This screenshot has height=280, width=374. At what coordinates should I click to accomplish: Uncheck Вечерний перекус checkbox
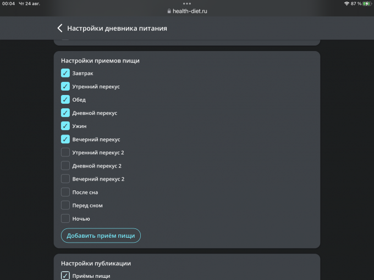point(65,139)
